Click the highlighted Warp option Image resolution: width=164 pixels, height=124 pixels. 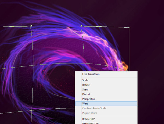pyautogui.click(x=106, y=103)
